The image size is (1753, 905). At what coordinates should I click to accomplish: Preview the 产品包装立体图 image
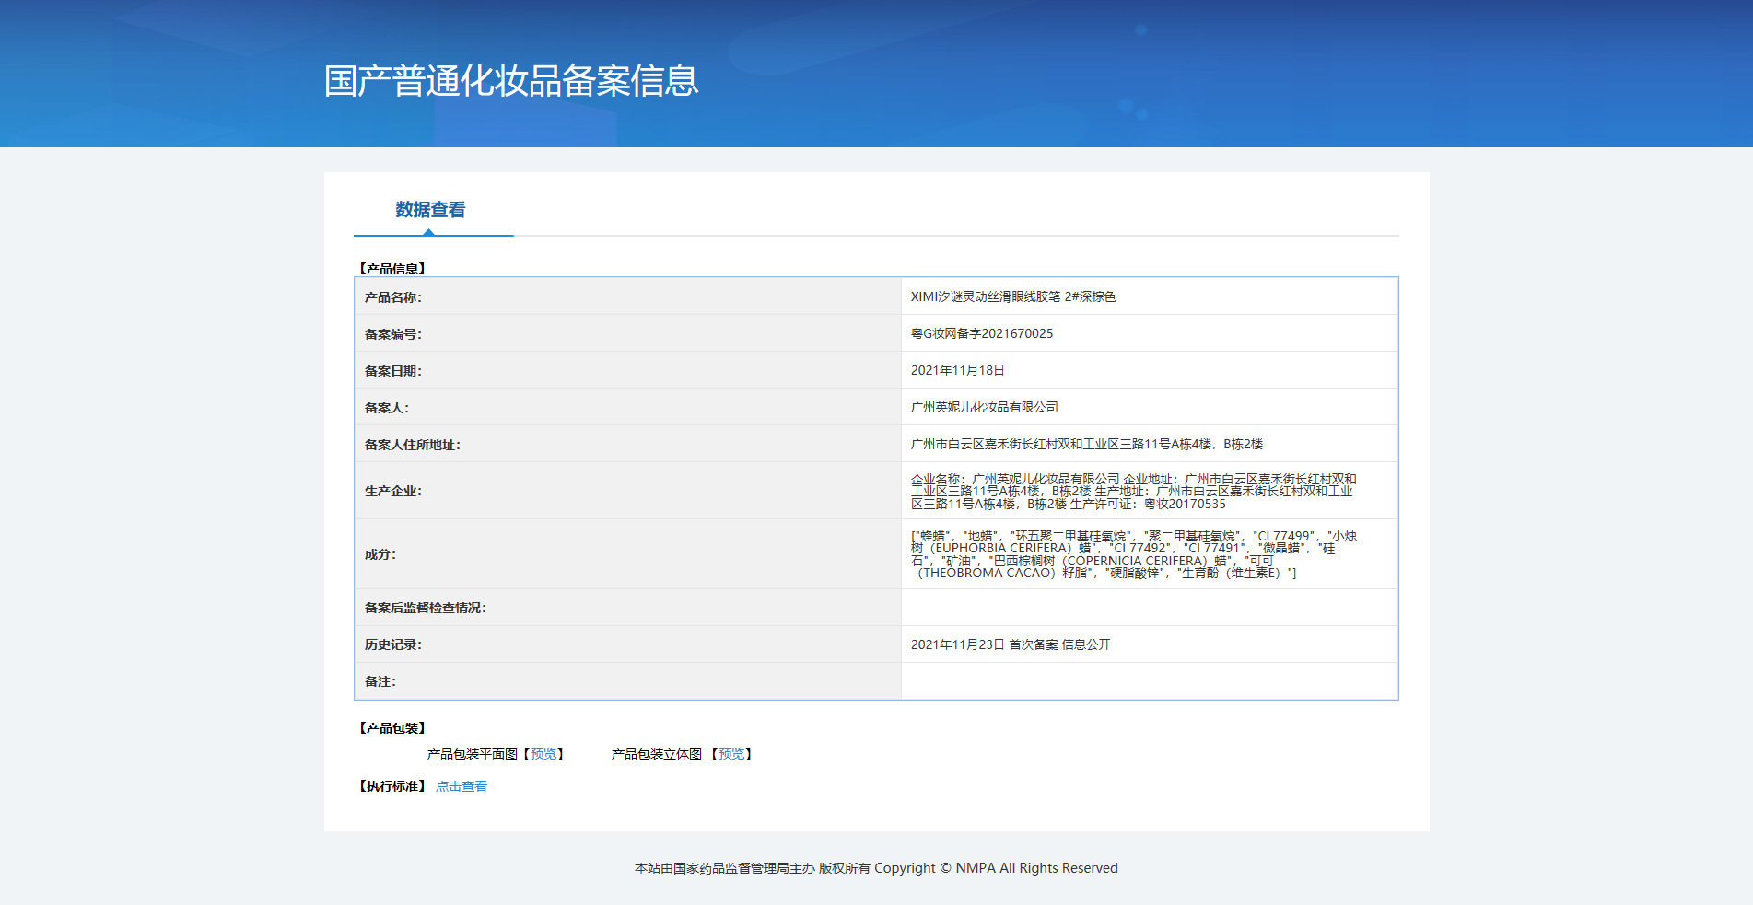point(731,754)
